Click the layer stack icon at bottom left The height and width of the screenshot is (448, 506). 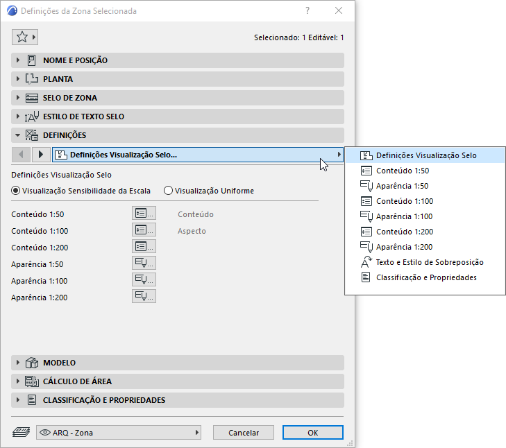coord(21,432)
